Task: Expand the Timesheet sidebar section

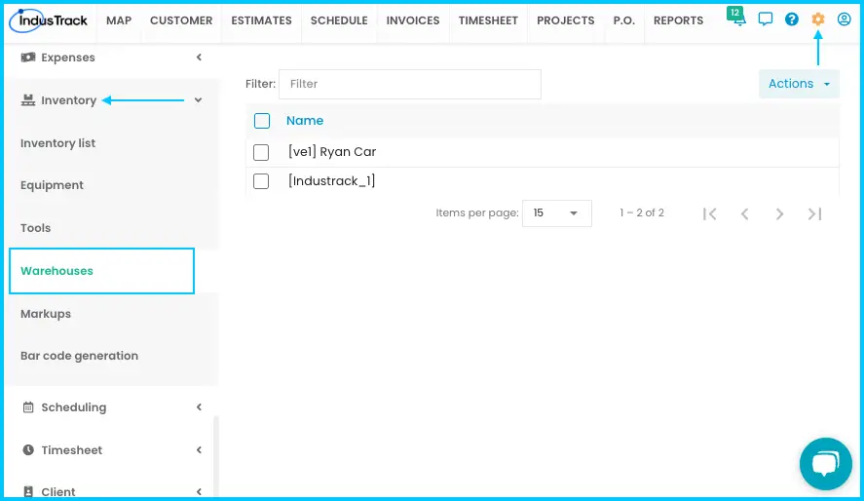Action: pyautogui.click(x=199, y=449)
